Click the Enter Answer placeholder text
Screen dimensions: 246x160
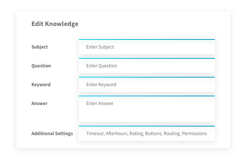click(100, 104)
